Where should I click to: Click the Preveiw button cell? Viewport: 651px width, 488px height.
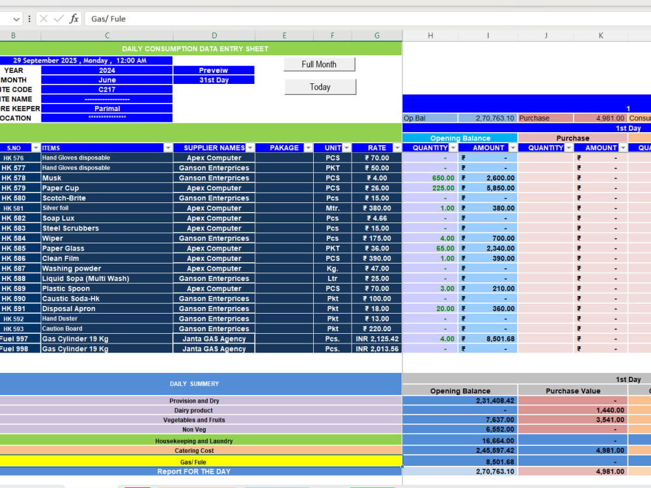[214, 70]
